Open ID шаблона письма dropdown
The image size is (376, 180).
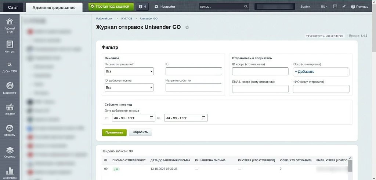coord(129,87)
